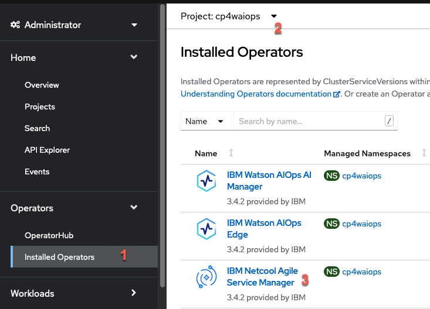View the Events page
The image size is (430, 309).
37,171
